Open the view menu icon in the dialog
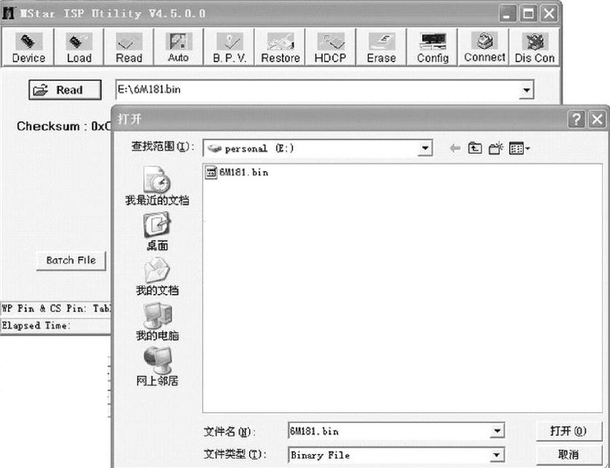Viewport: 610px width, 468px height. 519,148
